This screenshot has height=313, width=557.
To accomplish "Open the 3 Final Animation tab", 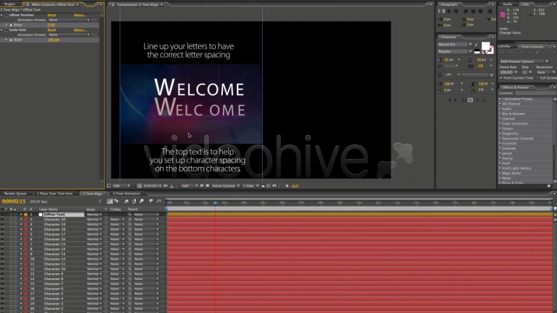I will click(126, 194).
